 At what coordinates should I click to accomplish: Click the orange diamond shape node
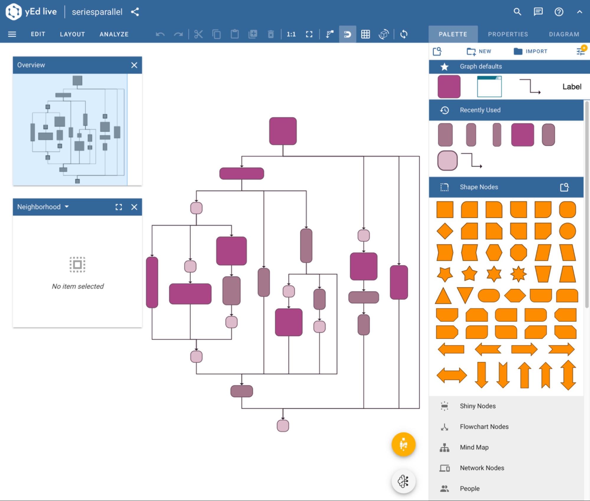[444, 231]
